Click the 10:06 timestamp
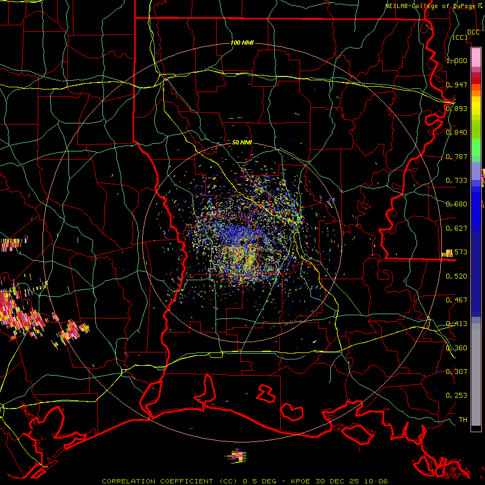 tap(376, 481)
